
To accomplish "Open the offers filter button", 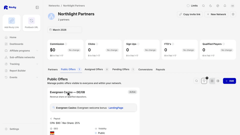I will [x=204, y=81].
